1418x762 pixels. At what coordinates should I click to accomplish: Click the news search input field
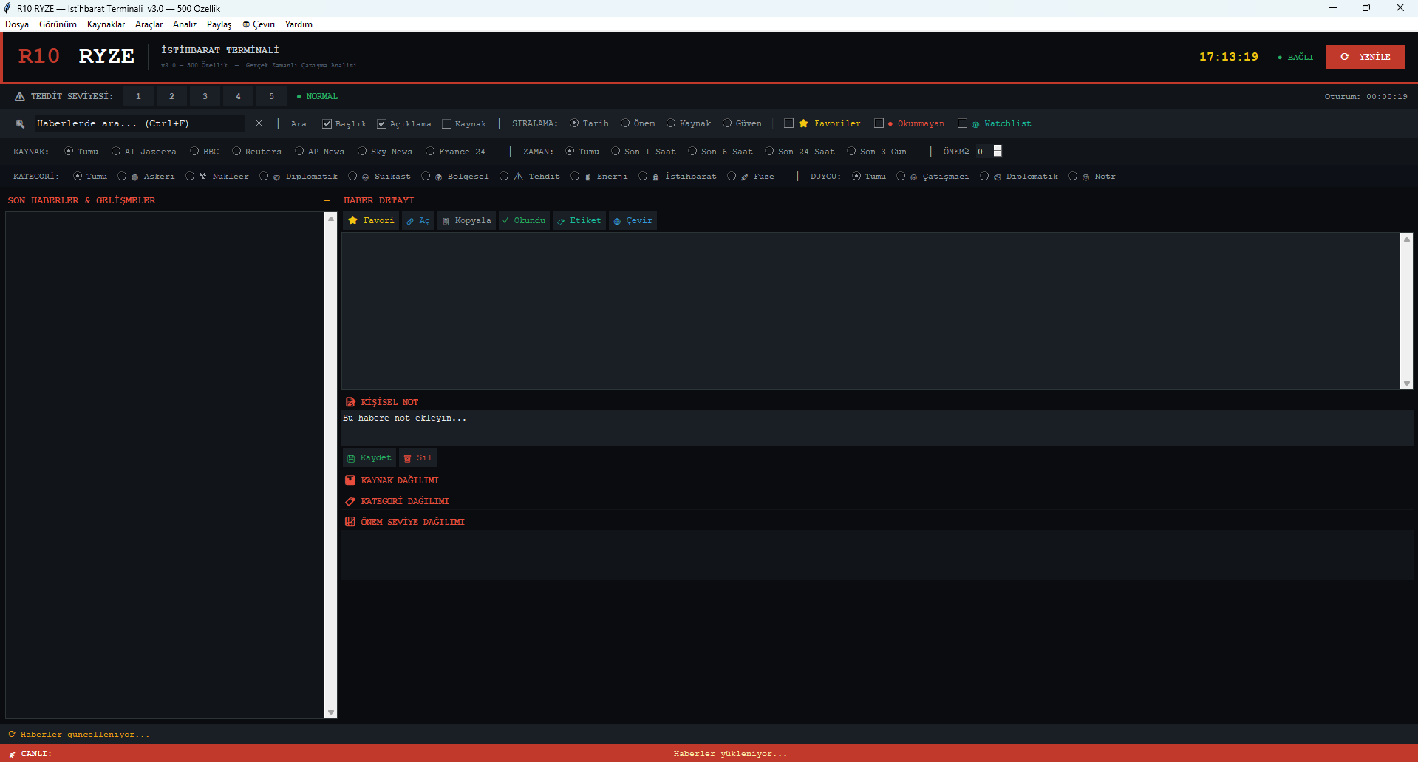tap(137, 123)
